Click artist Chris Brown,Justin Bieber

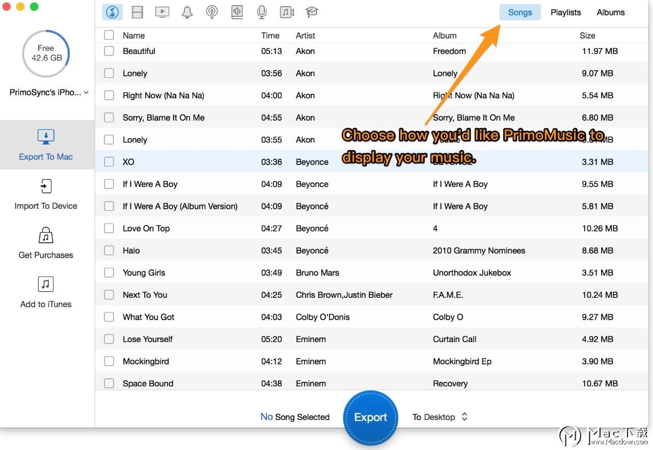[x=344, y=295]
